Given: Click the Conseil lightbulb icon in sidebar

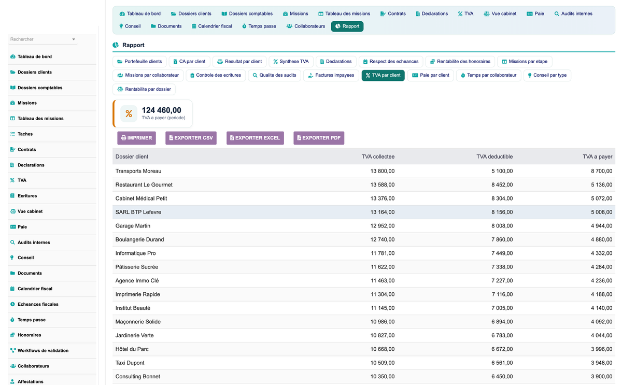Looking at the screenshot, I should (x=12, y=258).
